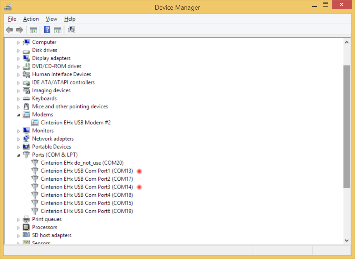The width and height of the screenshot is (355, 259).
Task: Open the Help menu
Action: (70, 19)
